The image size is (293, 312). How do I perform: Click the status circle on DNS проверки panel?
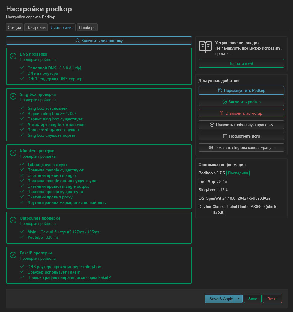pyautogui.click(x=13, y=56)
